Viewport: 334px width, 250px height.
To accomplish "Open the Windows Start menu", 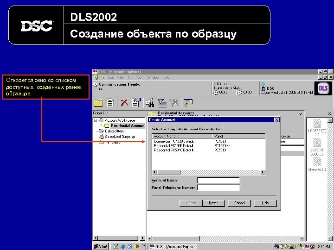I will point(101,246).
